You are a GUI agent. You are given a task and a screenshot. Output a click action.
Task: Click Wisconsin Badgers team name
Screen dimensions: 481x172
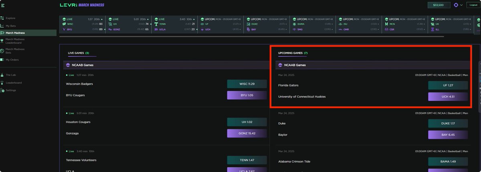point(79,84)
